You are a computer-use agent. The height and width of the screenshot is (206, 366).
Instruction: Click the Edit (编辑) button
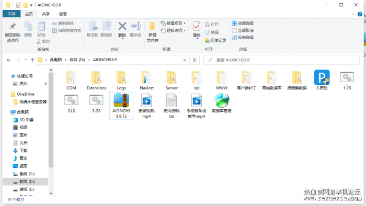click(x=212, y=32)
